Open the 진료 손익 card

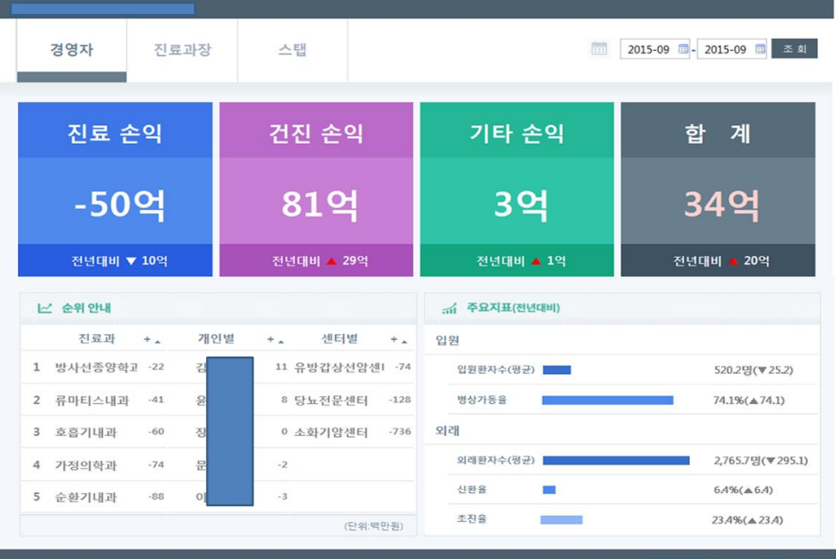coord(115,190)
